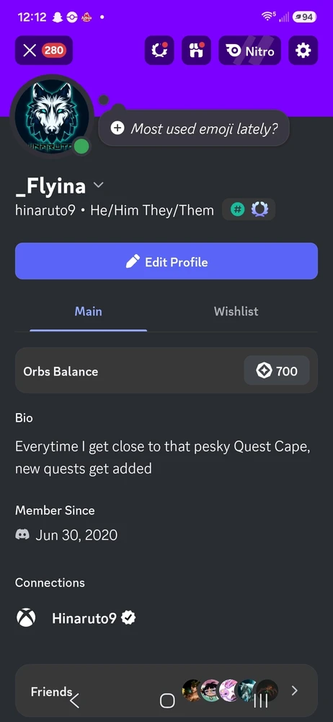Close profile via X 280 badge button
Viewport: 333px width, 722px height.
tap(44, 51)
